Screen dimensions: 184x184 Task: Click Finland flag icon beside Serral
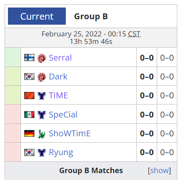tap(29, 58)
